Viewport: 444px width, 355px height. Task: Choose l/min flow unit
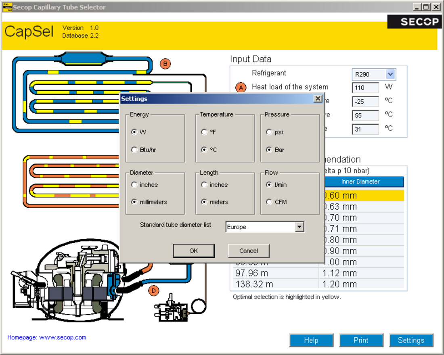point(269,185)
